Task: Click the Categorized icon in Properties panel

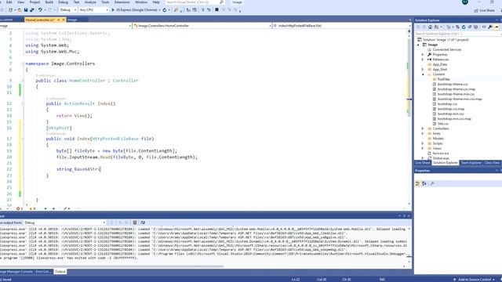Action: (x=417, y=183)
